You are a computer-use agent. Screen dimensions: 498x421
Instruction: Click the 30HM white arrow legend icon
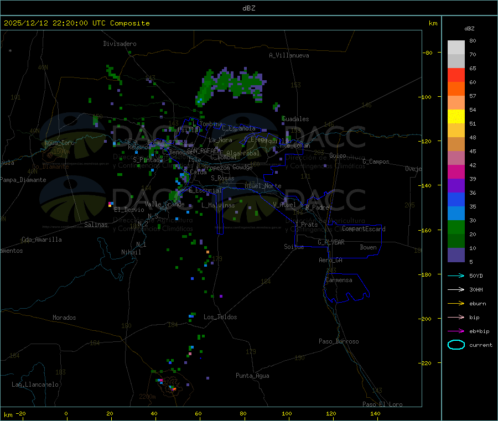coord(456,289)
